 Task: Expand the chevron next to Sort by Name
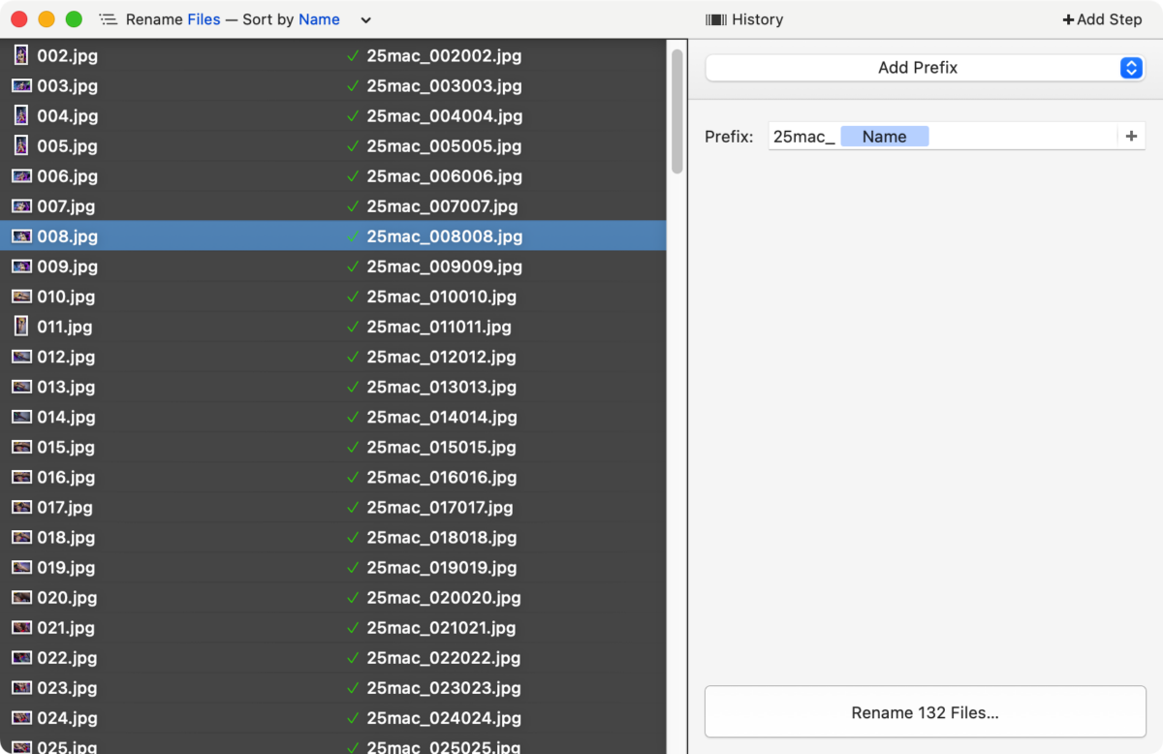tap(365, 20)
